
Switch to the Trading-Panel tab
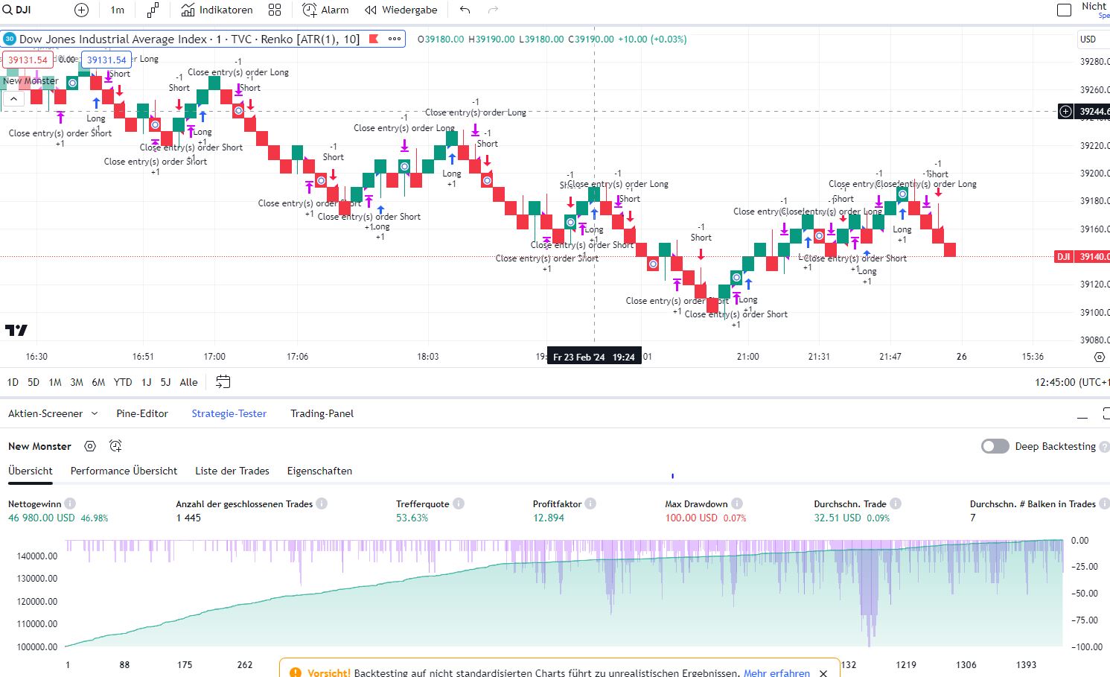[322, 413]
